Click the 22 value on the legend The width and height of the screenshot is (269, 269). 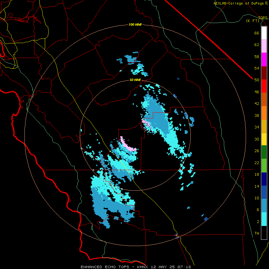257,163
